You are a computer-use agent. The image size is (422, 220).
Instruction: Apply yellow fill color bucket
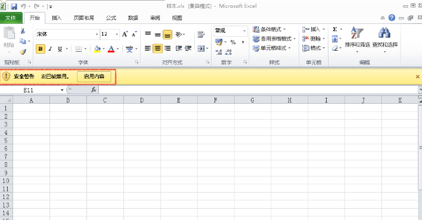(x=97, y=49)
